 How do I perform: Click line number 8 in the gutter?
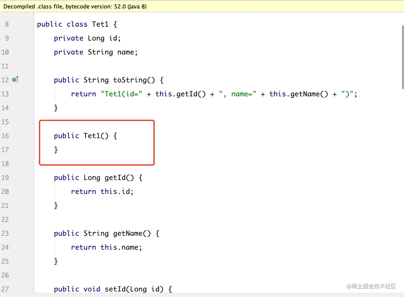[x=7, y=24]
